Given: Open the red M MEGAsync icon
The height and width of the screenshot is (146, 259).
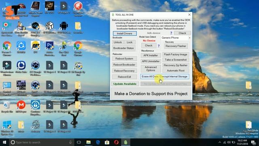Looking at the screenshot, I should [21, 105].
